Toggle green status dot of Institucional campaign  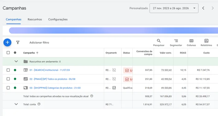[x=15, y=70]
